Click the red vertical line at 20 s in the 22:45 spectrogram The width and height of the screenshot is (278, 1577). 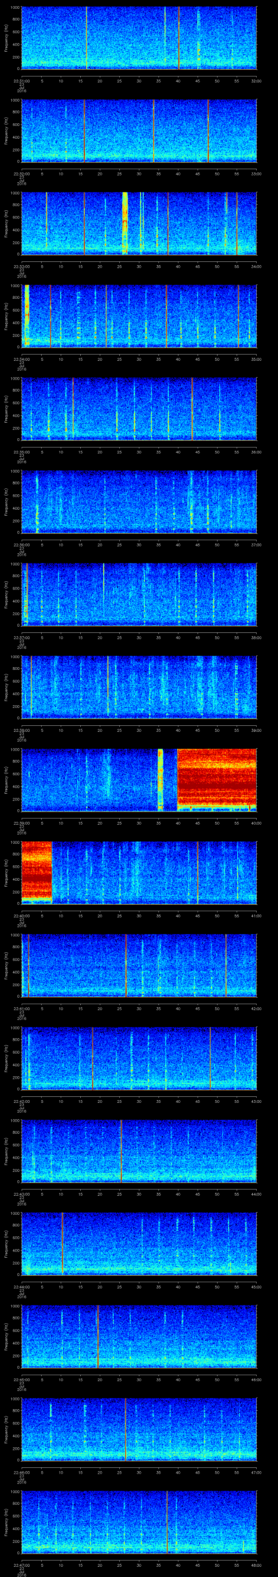coord(98,1336)
